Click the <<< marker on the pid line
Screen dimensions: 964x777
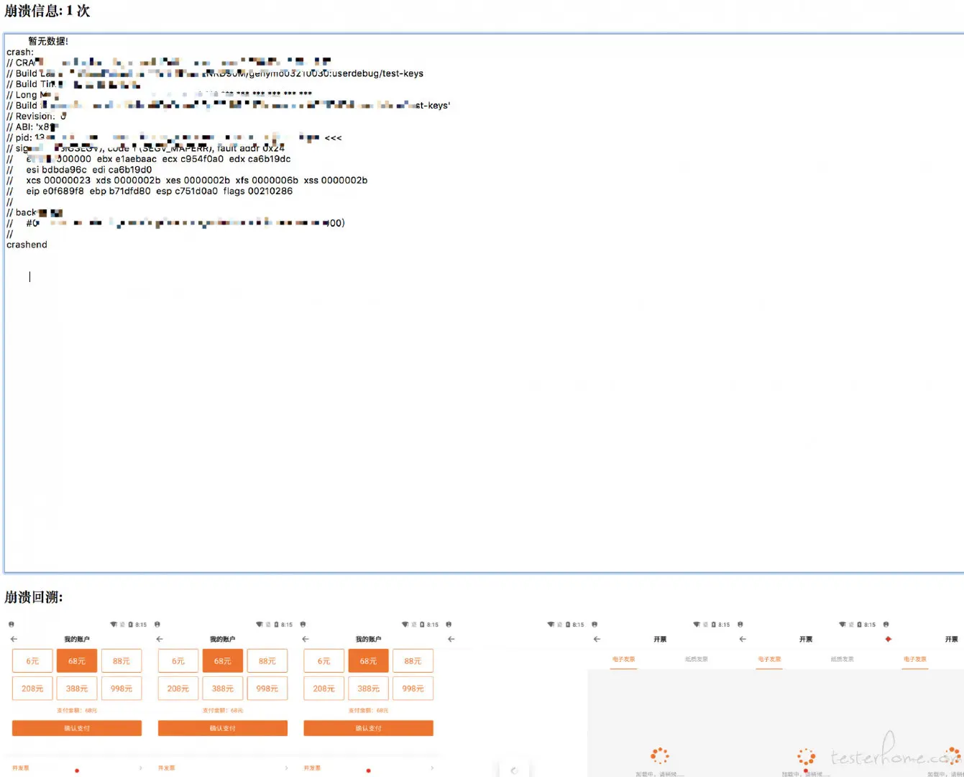point(334,138)
